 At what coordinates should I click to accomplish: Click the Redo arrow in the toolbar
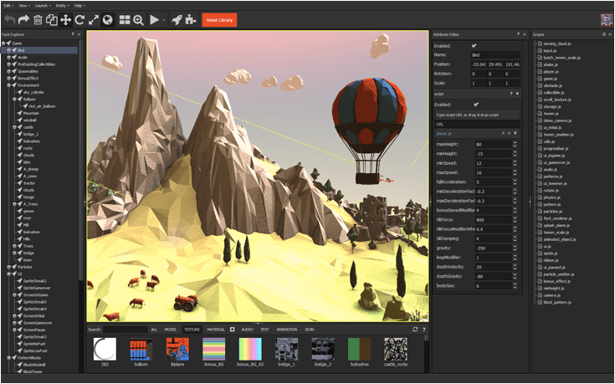(23, 19)
